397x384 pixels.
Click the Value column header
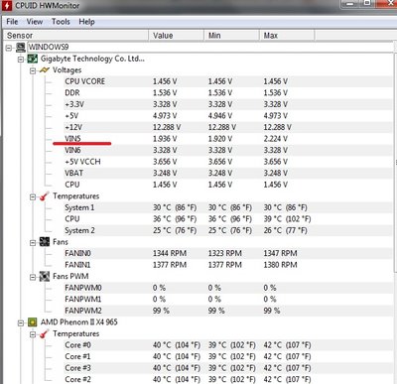pyautogui.click(x=176, y=36)
